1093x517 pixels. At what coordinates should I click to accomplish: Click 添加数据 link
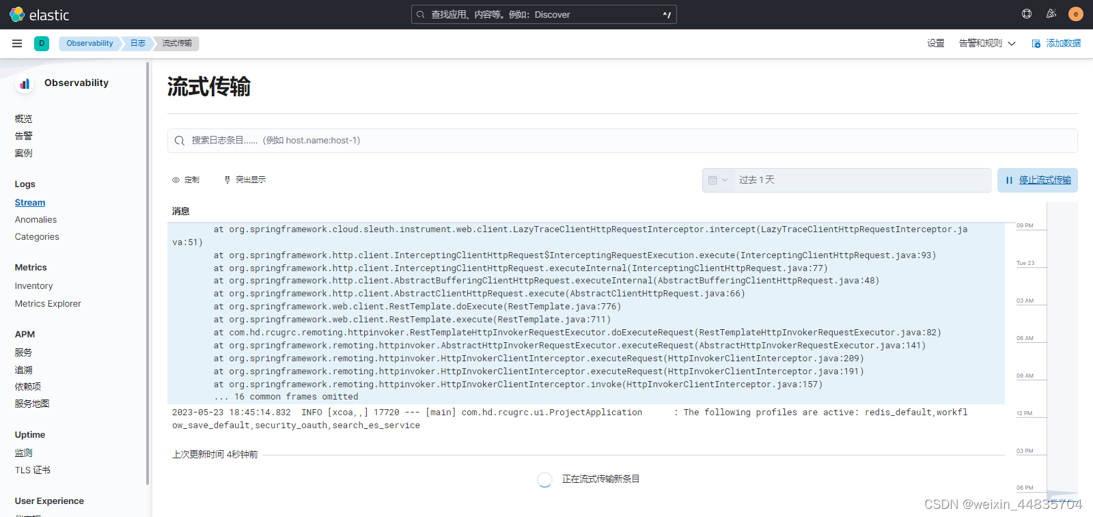pos(1063,43)
